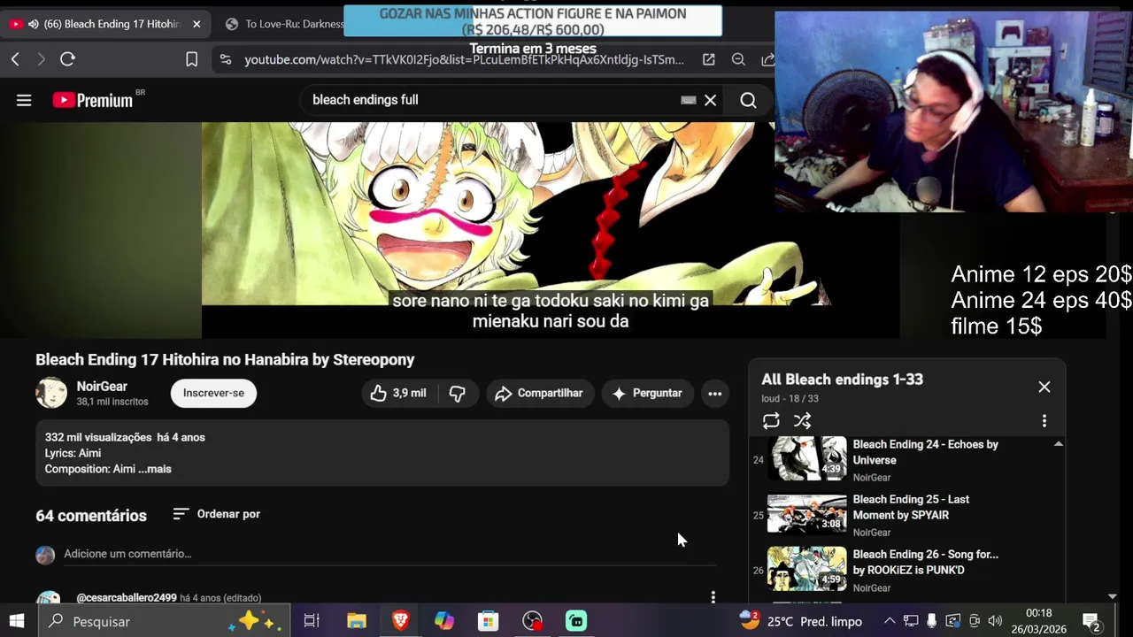Open the on-screen keyboard icon in search

(x=688, y=100)
